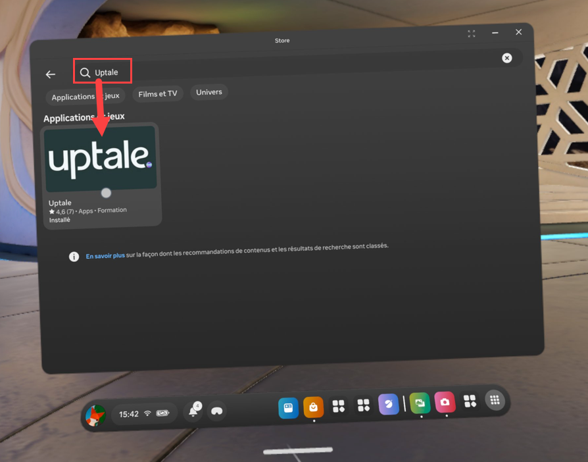This screenshot has height=462, width=588.
Task: Click the grid icon right of Store icon
Action: (339, 405)
